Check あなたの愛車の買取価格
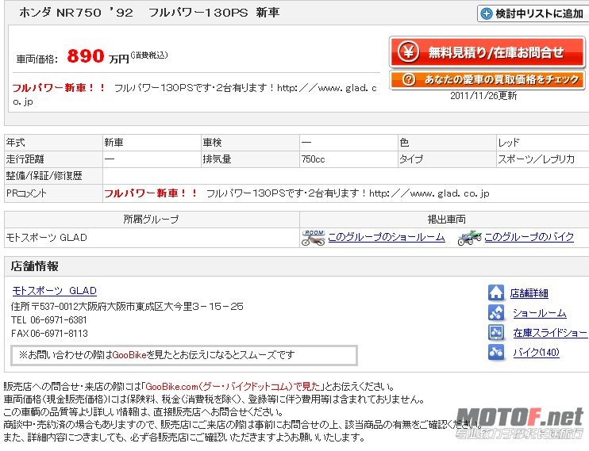Viewport: 589px width, 451px height. 487,79
